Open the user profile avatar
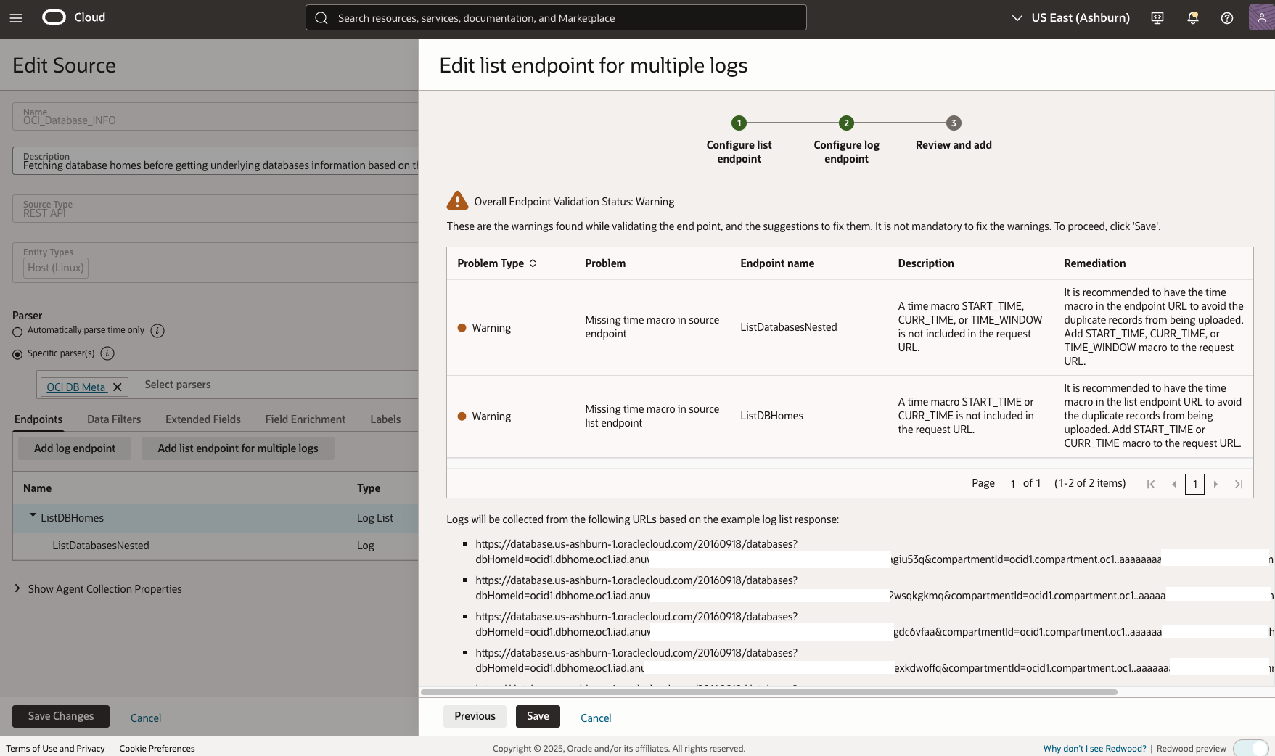Image resolution: width=1275 pixels, height=756 pixels. click(x=1260, y=17)
